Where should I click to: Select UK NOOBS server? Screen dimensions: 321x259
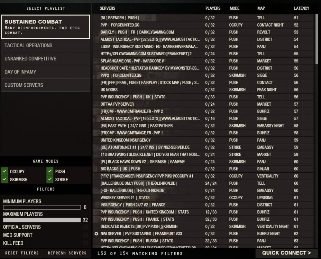pyautogui.click(x=203, y=90)
